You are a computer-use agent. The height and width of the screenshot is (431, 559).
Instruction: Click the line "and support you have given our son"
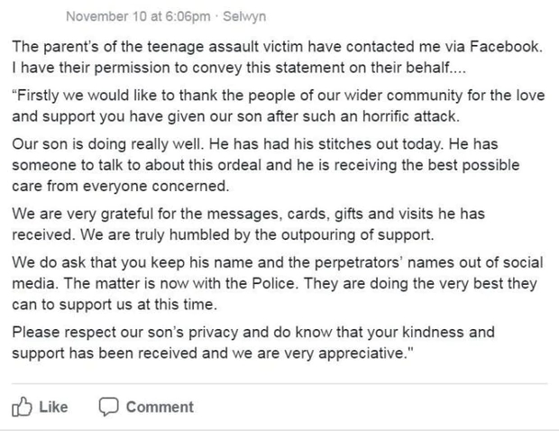[x=235, y=116]
